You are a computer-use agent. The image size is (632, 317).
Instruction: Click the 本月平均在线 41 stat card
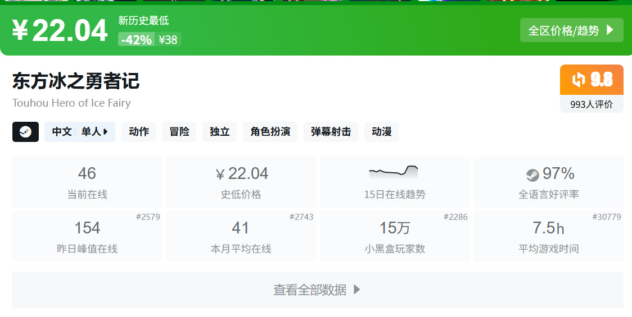click(241, 236)
